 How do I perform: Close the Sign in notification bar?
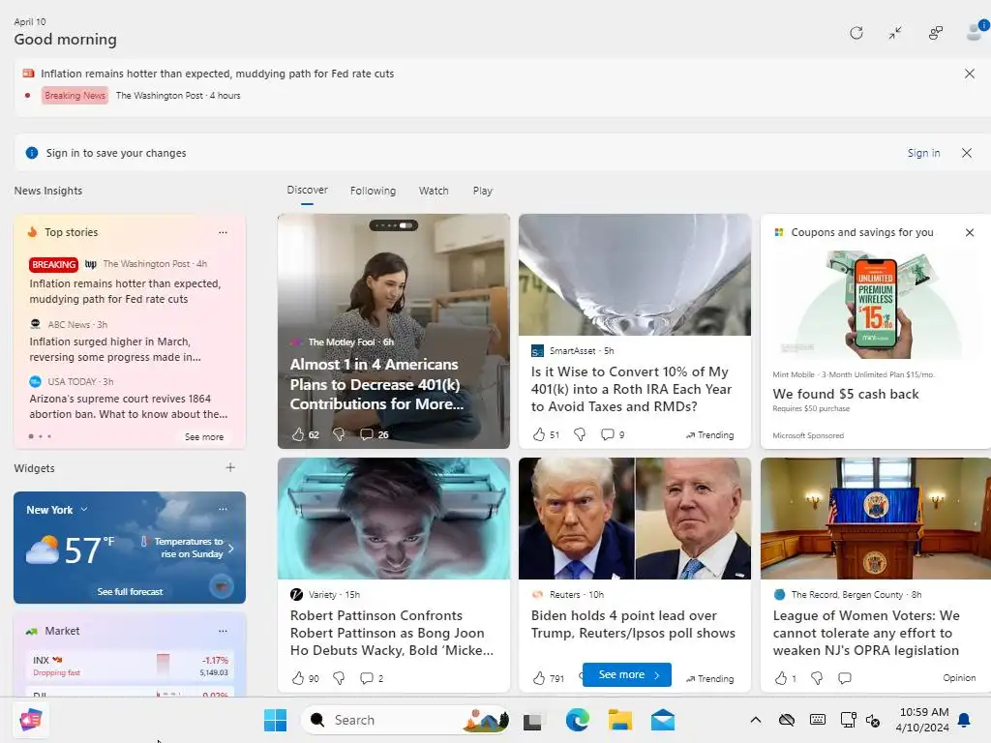click(967, 153)
